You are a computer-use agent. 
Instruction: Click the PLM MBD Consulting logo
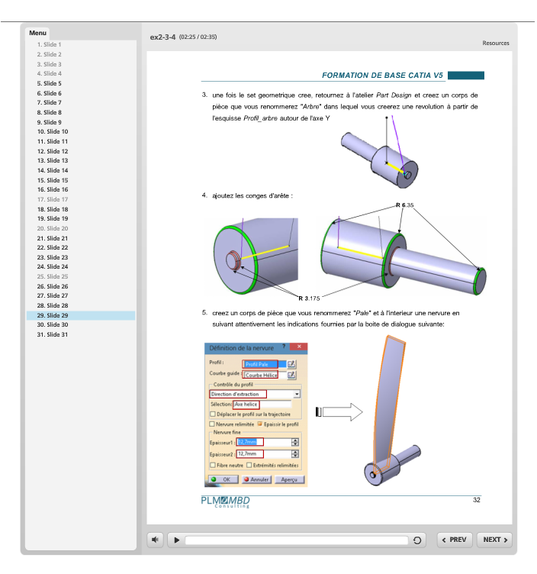(225, 501)
